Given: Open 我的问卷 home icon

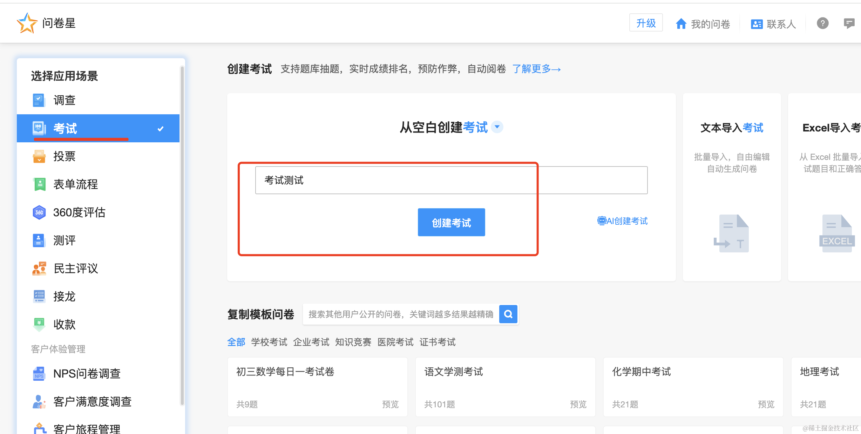Looking at the screenshot, I should (681, 24).
